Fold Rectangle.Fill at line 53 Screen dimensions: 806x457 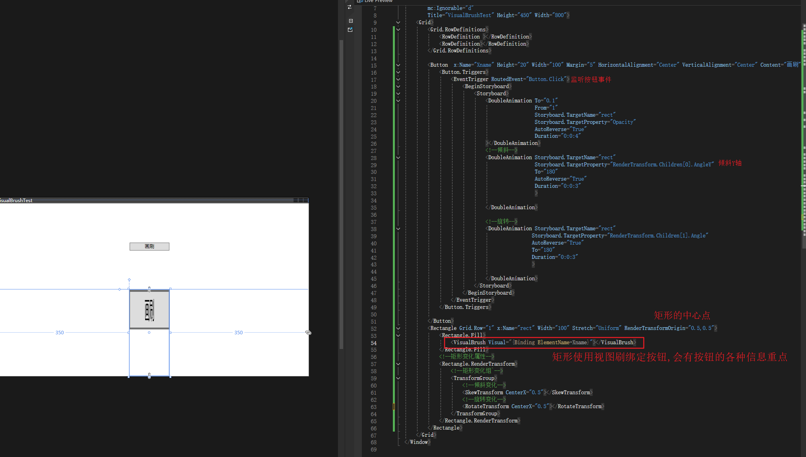pos(398,335)
